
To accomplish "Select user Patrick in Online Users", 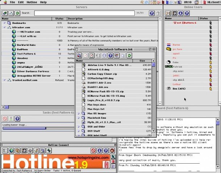I will click(x=191, y=67).
